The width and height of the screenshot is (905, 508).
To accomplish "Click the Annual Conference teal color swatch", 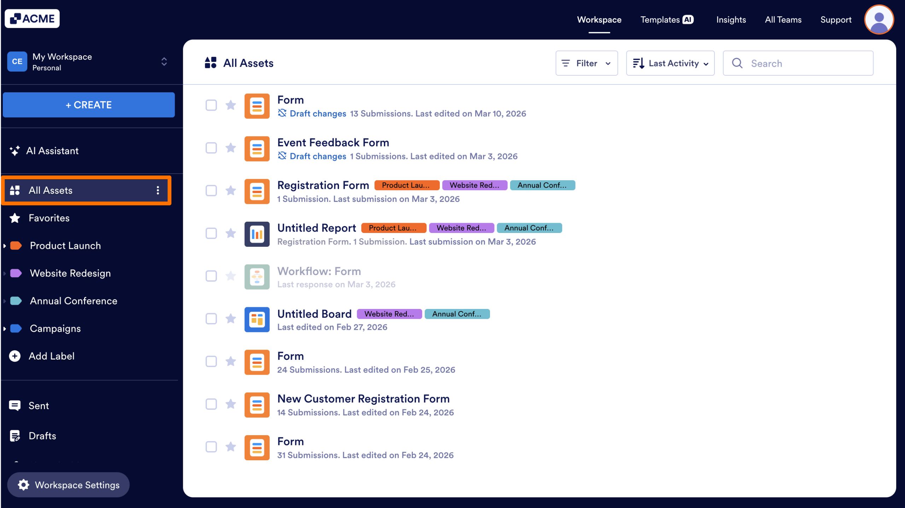I will coord(16,300).
